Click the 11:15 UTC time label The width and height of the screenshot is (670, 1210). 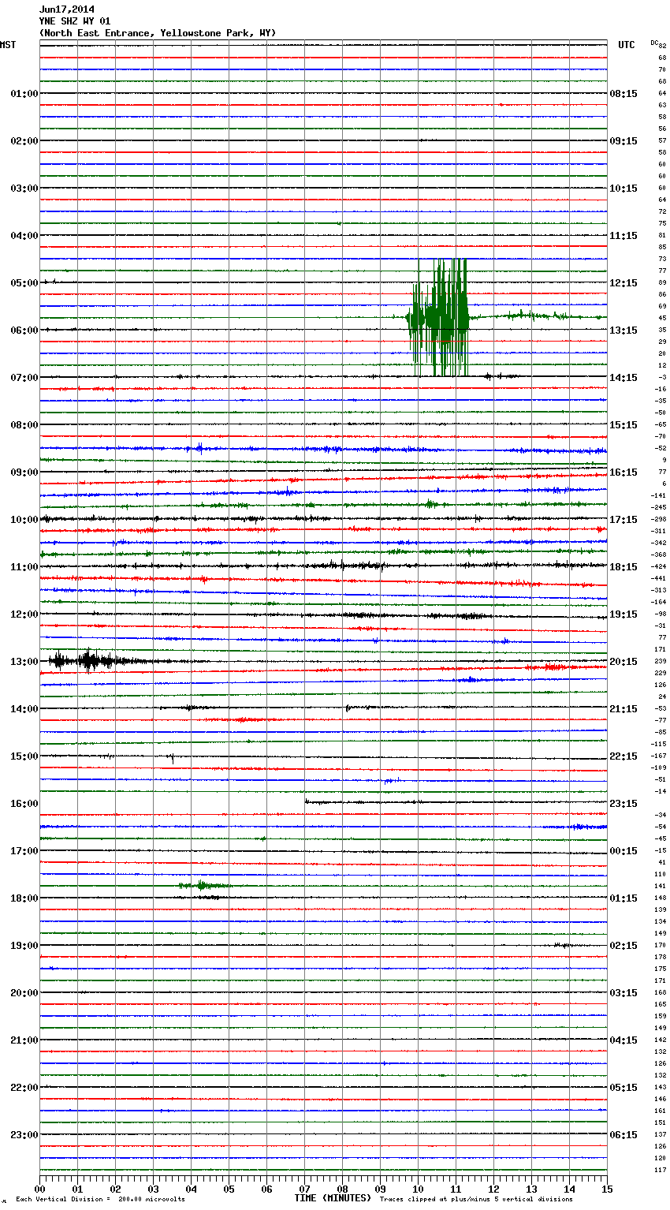[623, 236]
